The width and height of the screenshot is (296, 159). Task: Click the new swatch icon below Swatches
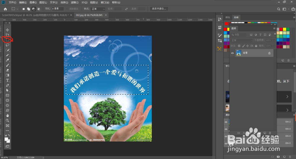click(283, 61)
